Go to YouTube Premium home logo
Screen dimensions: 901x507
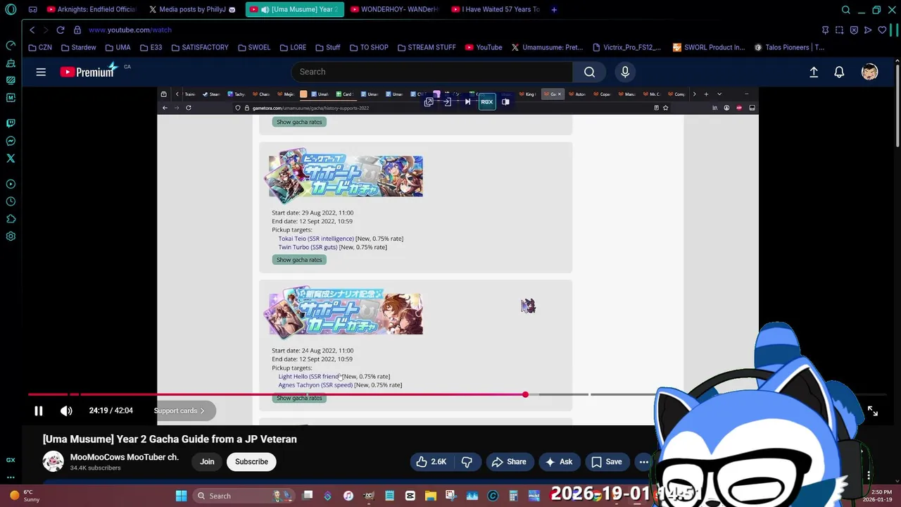pyautogui.click(x=88, y=72)
